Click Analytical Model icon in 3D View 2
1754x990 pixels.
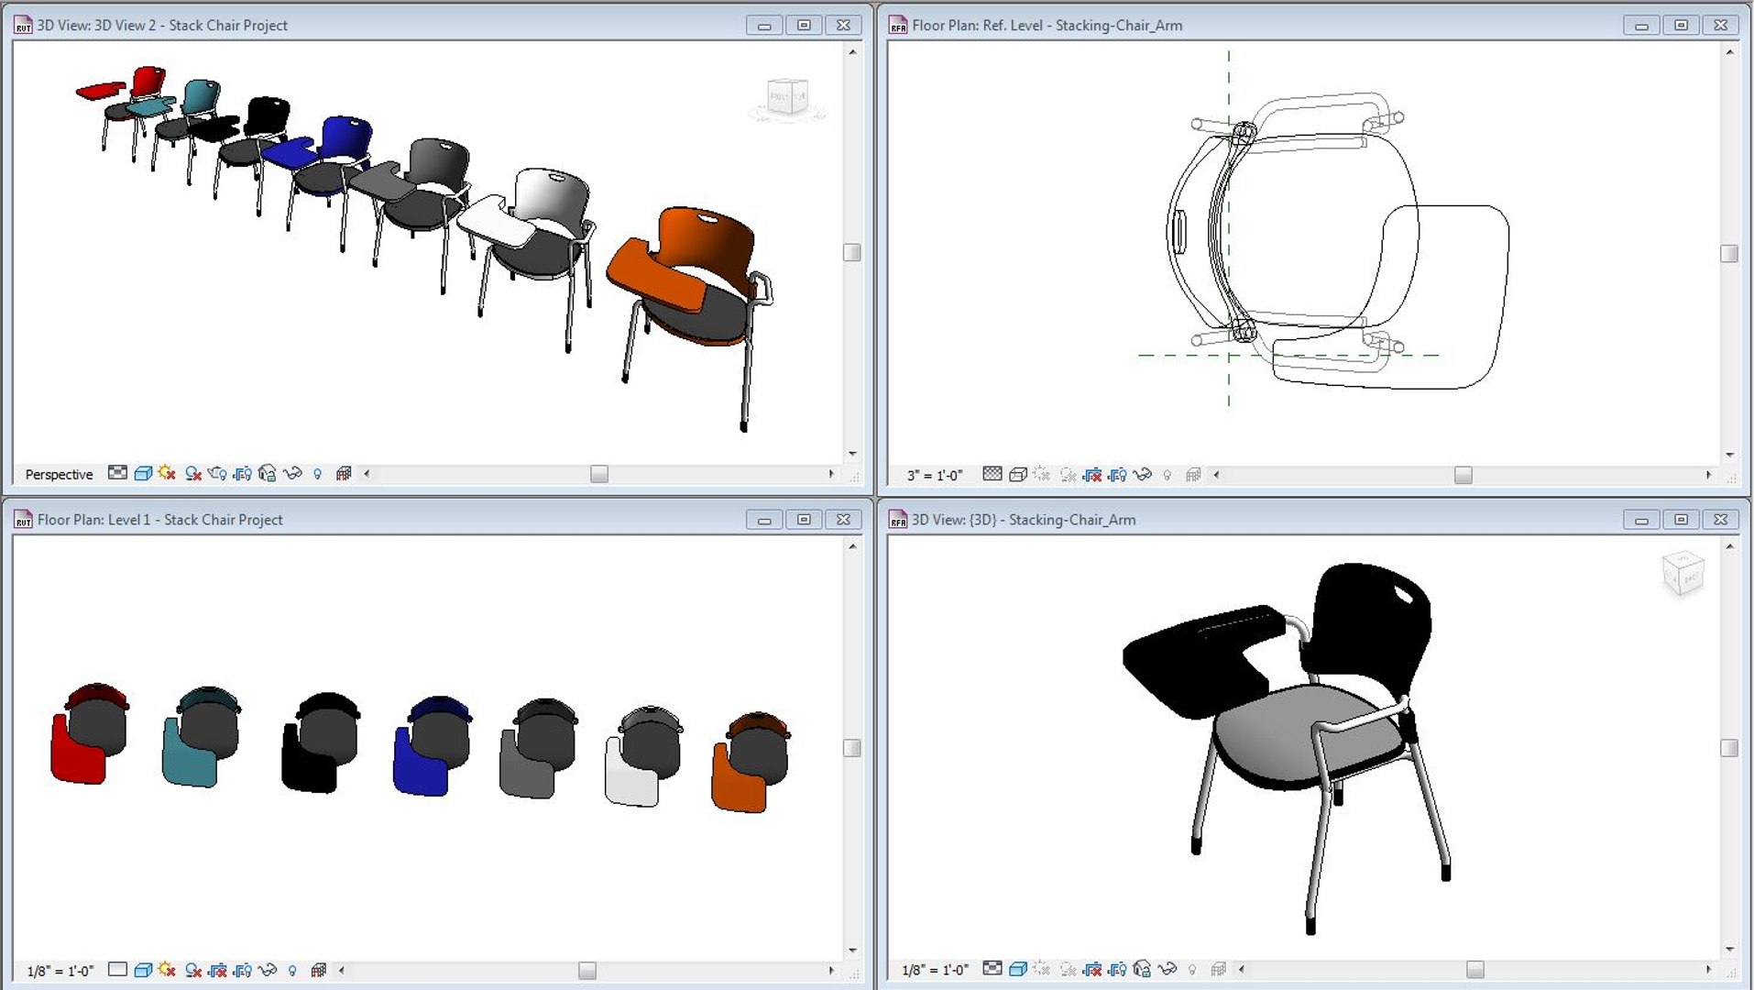coord(344,473)
